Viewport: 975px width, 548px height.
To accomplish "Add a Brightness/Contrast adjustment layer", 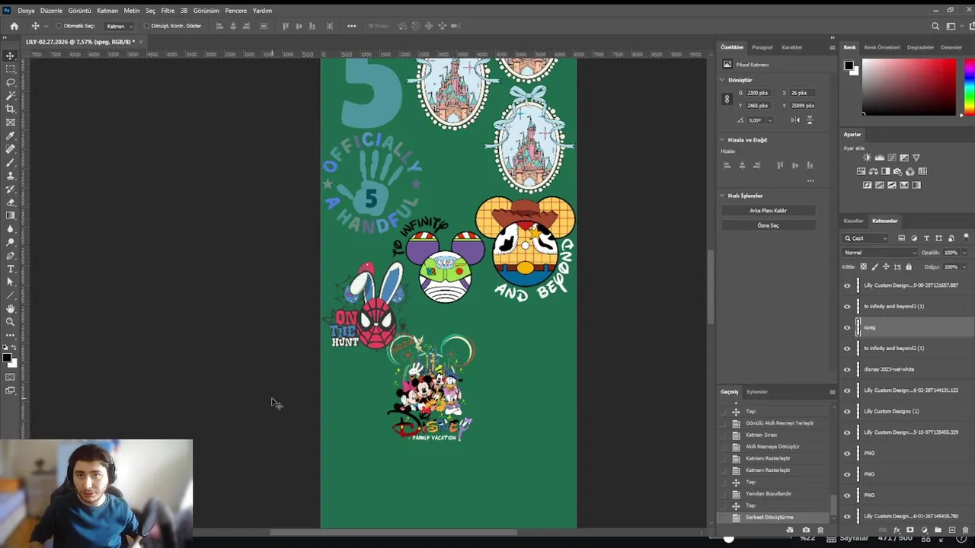I will pos(867,158).
